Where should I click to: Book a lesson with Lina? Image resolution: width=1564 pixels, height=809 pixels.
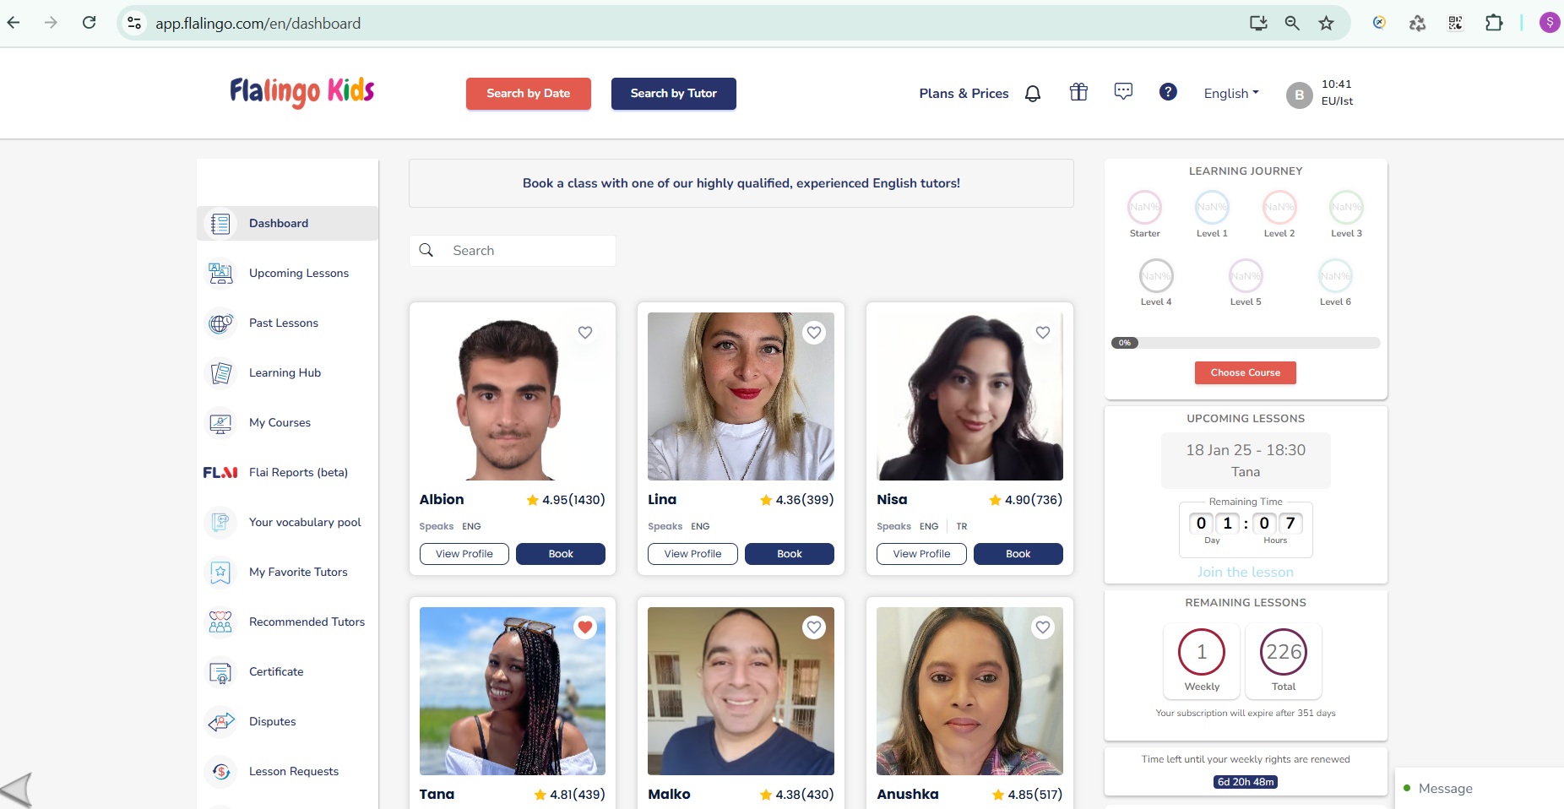point(790,554)
